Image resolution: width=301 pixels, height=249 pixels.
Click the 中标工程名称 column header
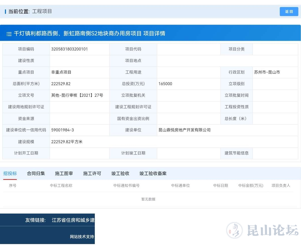pyautogui.click(x=61, y=185)
